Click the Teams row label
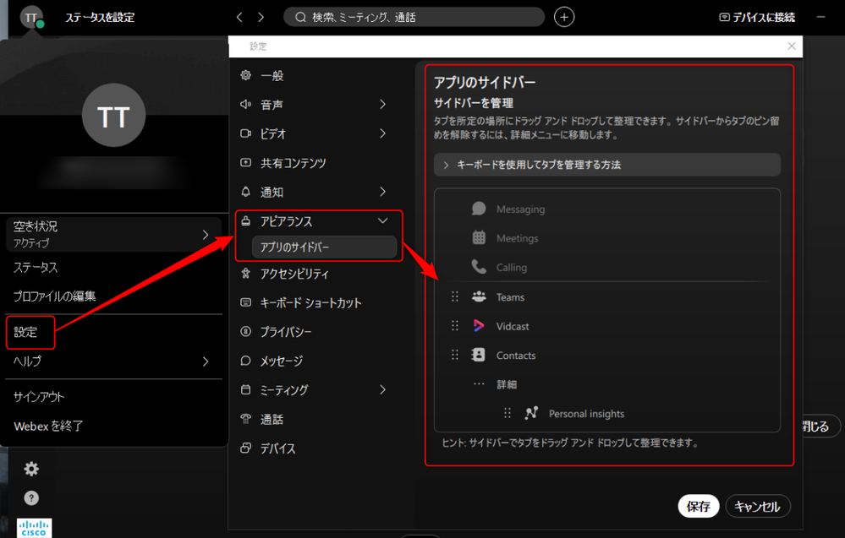Viewport: 845px width, 538px height. click(x=510, y=297)
